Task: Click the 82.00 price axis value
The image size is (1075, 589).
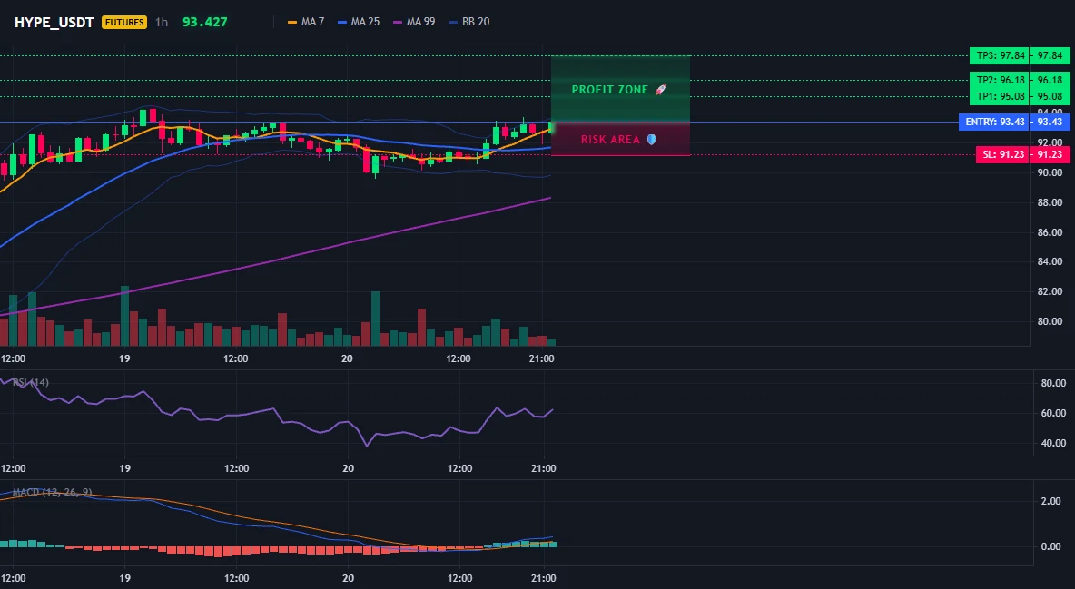Action: pyautogui.click(x=1049, y=291)
